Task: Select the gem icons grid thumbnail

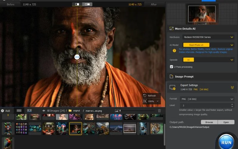Action: [21, 129]
